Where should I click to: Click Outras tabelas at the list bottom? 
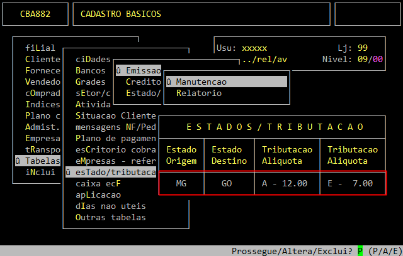(x=110, y=217)
